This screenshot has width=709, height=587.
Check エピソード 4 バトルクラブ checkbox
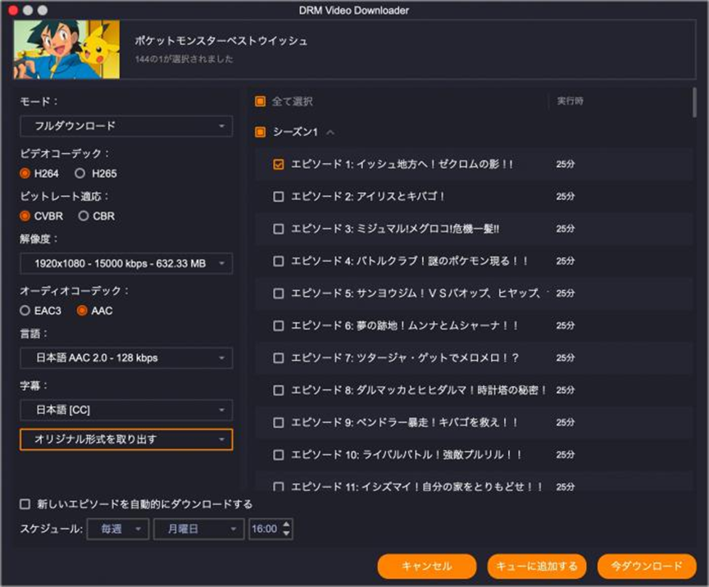[279, 261]
